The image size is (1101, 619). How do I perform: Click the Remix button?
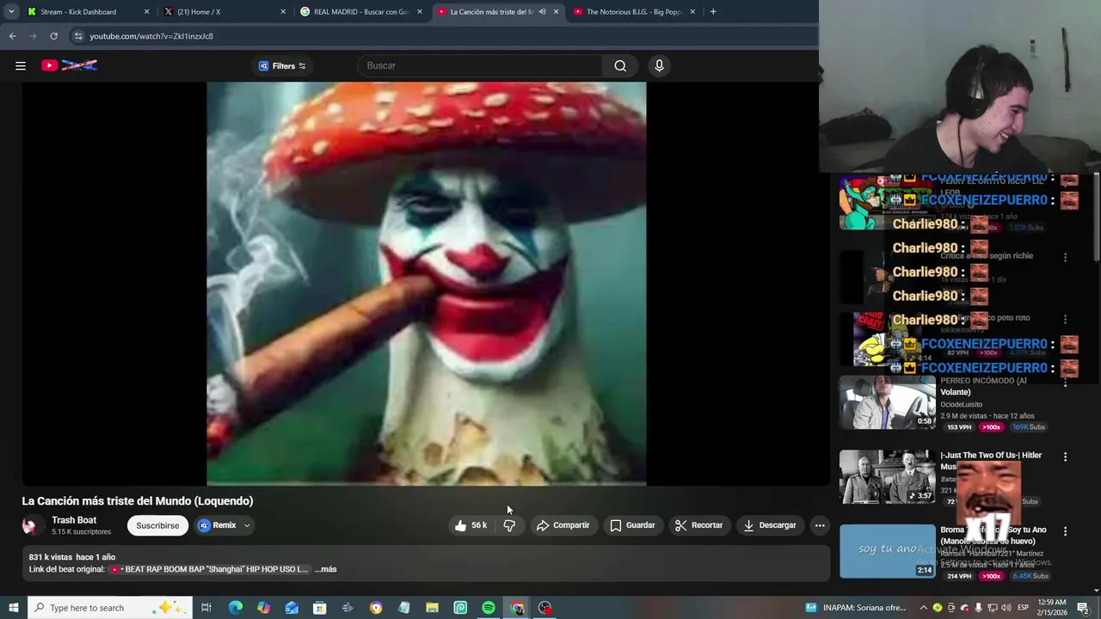click(x=217, y=525)
